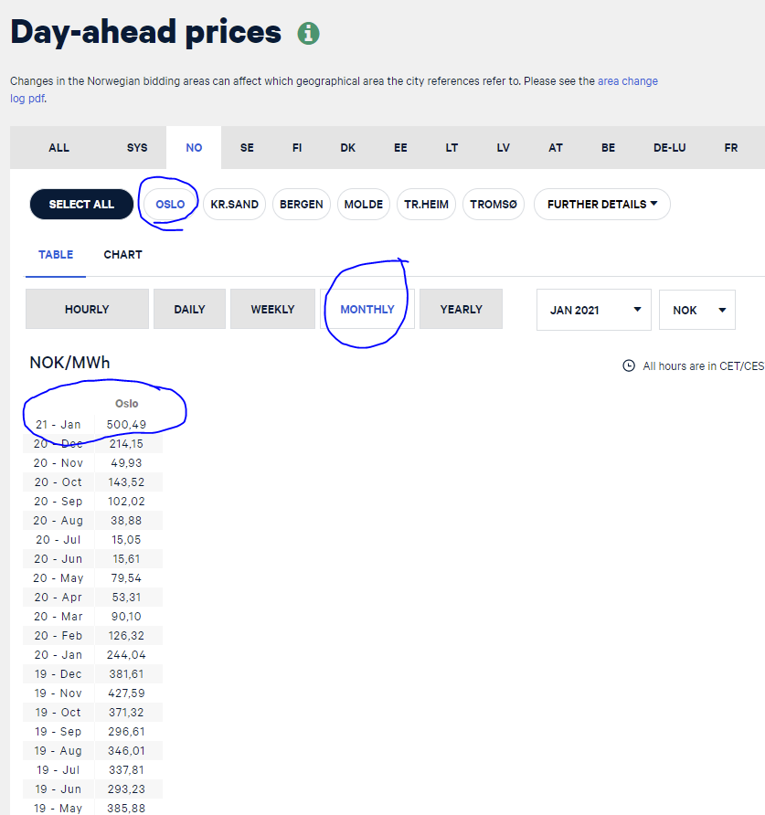Click the clock icon near All hours
This screenshot has width=765, height=815.
point(629,365)
